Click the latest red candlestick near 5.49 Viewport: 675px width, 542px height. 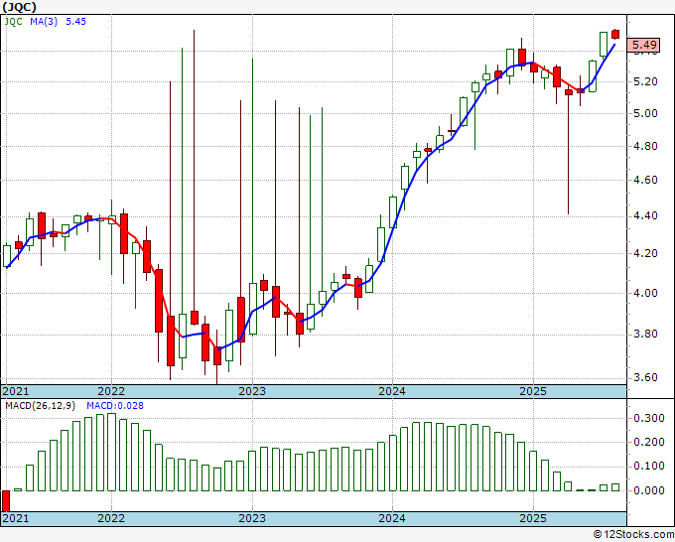[x=615, y=34]
